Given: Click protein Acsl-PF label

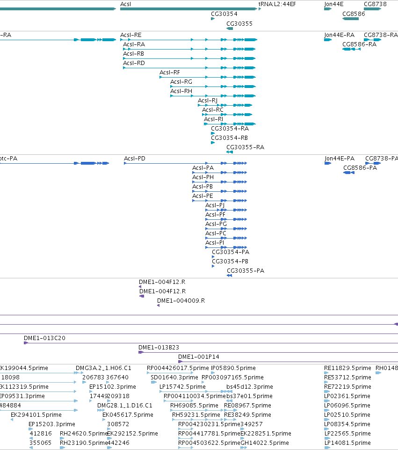Looking at the screenshot, I should (x=215, y=214).
